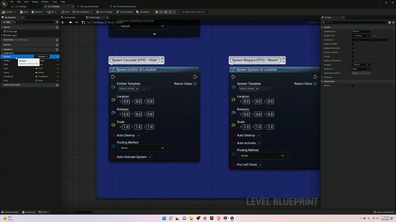Click Location pin on Spawn Emitter node
This screenshot has width=396, height=222.
point(113,100)
